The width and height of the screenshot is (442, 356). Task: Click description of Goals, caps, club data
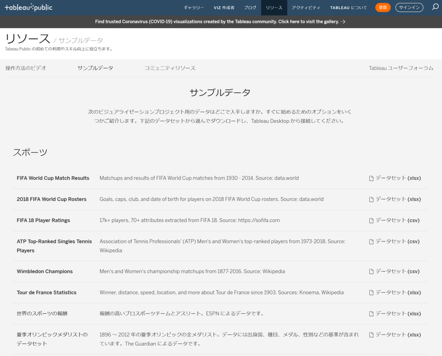(x=211, y=199)
